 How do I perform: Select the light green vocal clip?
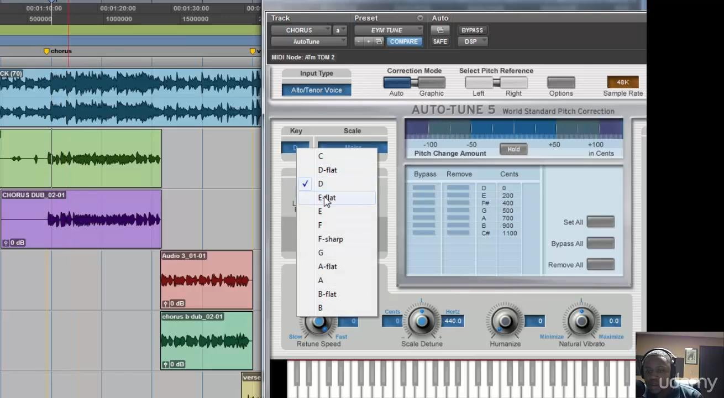(x=81, y=159)
